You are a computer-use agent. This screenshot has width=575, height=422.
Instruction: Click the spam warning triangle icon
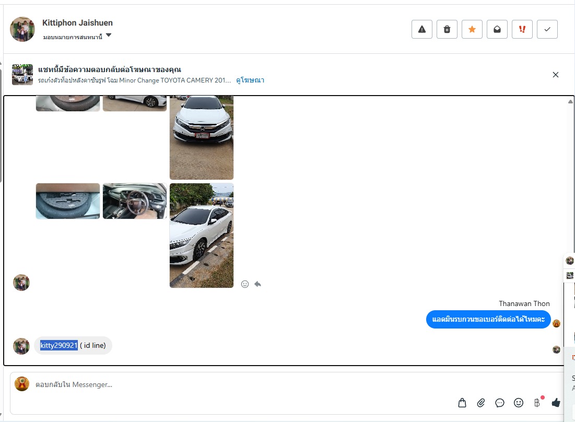coord(422,29)
